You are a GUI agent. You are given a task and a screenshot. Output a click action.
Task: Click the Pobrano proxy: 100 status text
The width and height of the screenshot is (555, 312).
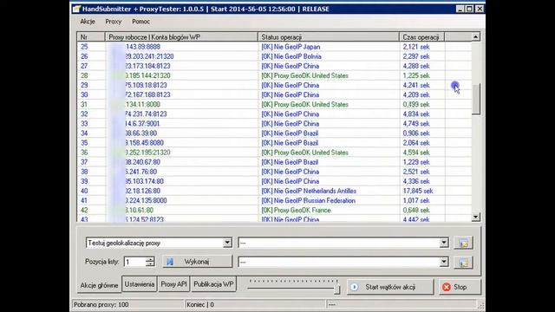coord(101,304)
